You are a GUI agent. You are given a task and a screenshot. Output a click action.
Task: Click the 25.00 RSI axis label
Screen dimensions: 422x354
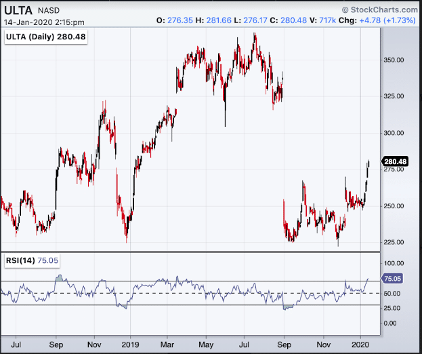[x=394, y=308]
